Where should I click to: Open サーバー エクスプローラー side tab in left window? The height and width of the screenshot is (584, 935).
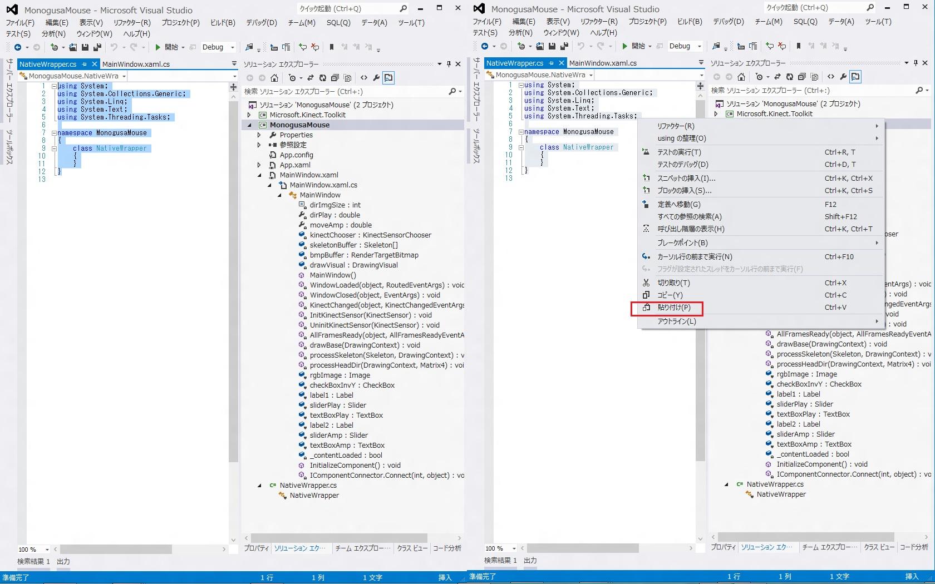coord(9,90)
